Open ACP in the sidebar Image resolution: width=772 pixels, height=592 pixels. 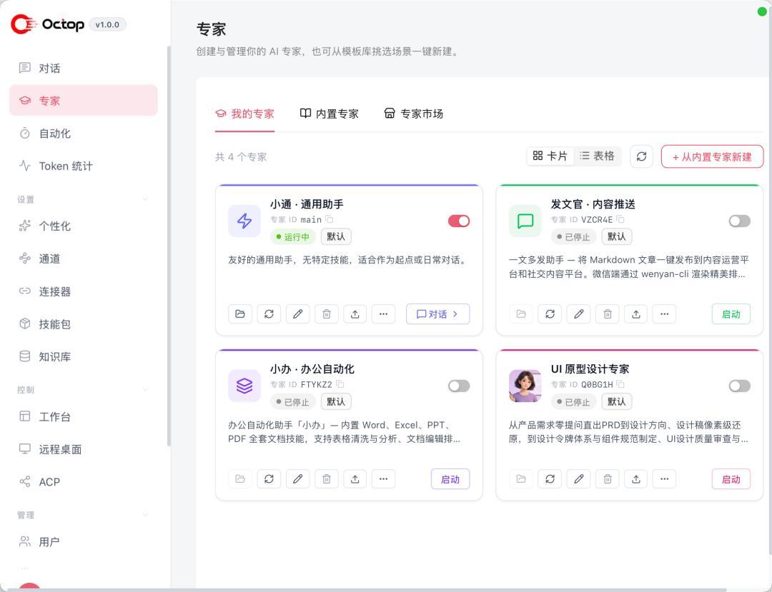[84, 482]
